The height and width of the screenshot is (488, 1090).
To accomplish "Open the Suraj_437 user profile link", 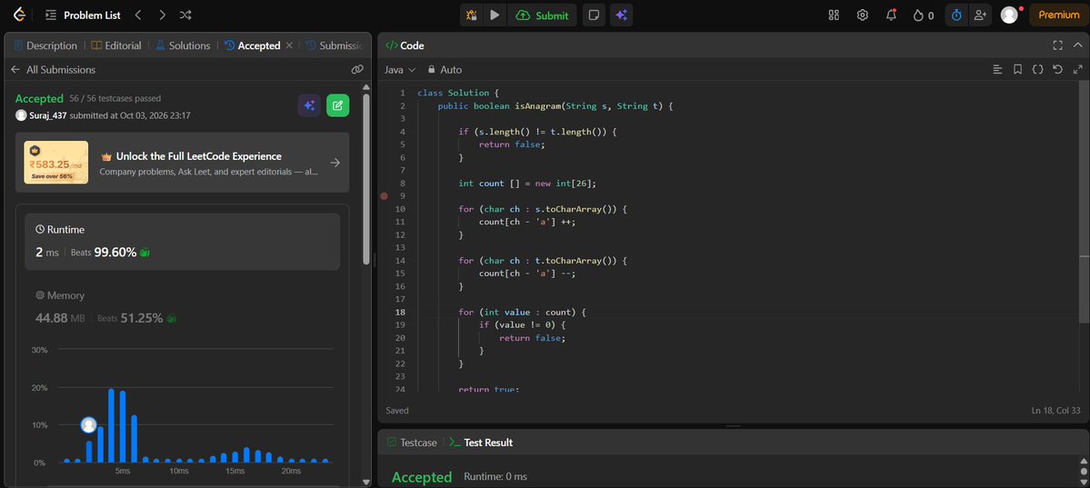I will click(x=48, y=115).
